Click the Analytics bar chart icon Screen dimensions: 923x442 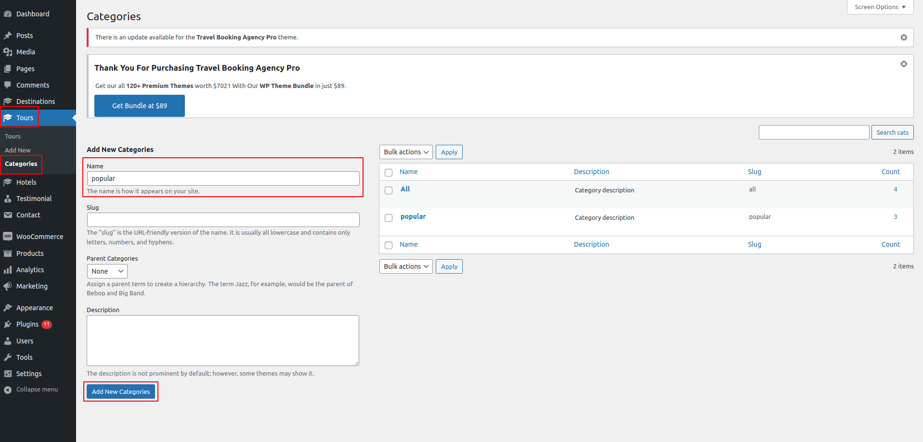pyautogui.click(x=8, y=270)
